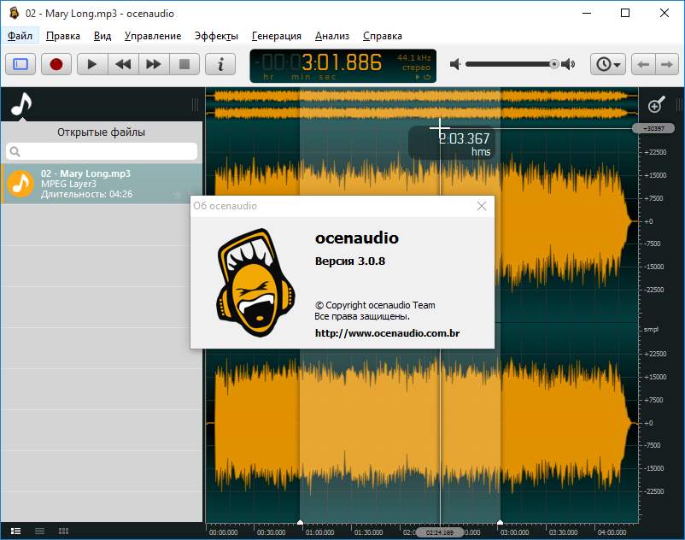Open the Правка menu

63,36
